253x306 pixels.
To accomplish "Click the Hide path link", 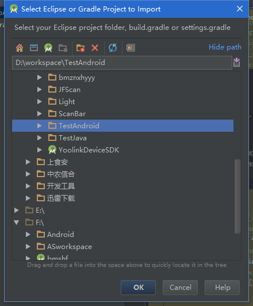I will [225, 47].
